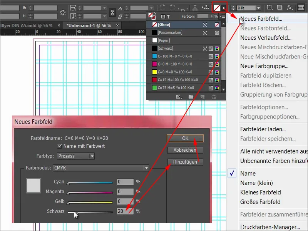Click scroll up arrow in swatches list

pos(223,24)
